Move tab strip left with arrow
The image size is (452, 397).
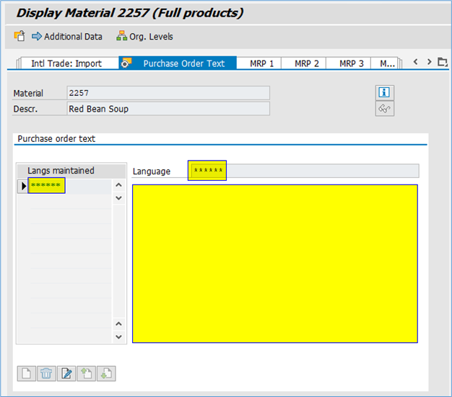tap(415, 61)
